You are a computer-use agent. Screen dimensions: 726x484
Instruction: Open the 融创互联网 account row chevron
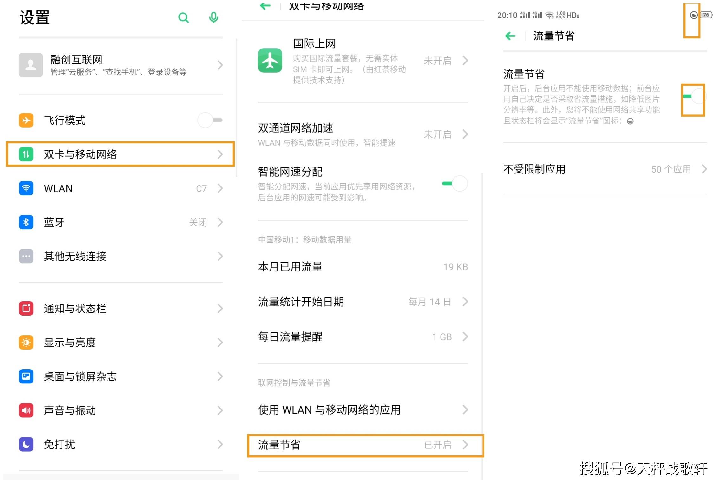220,65
